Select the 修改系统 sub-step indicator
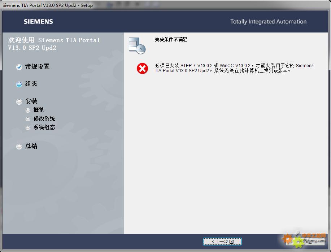 [x=28, y=119]
